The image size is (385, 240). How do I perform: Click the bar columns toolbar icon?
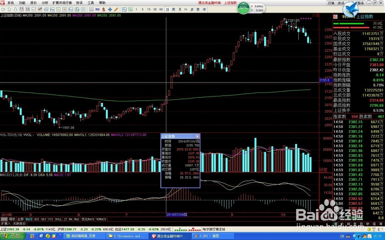point(27,9)
